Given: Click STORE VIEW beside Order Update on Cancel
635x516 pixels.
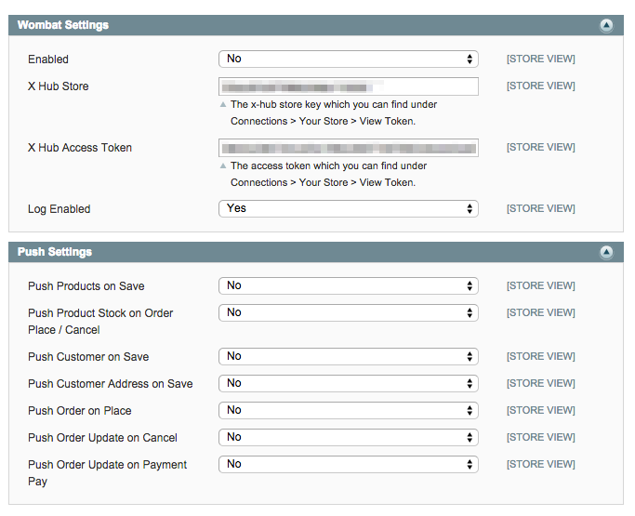Looking at the screenshot, I should [541, 437].
